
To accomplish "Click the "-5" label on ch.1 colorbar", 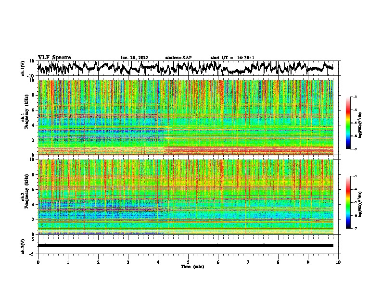I will click(x=355, y=123).
